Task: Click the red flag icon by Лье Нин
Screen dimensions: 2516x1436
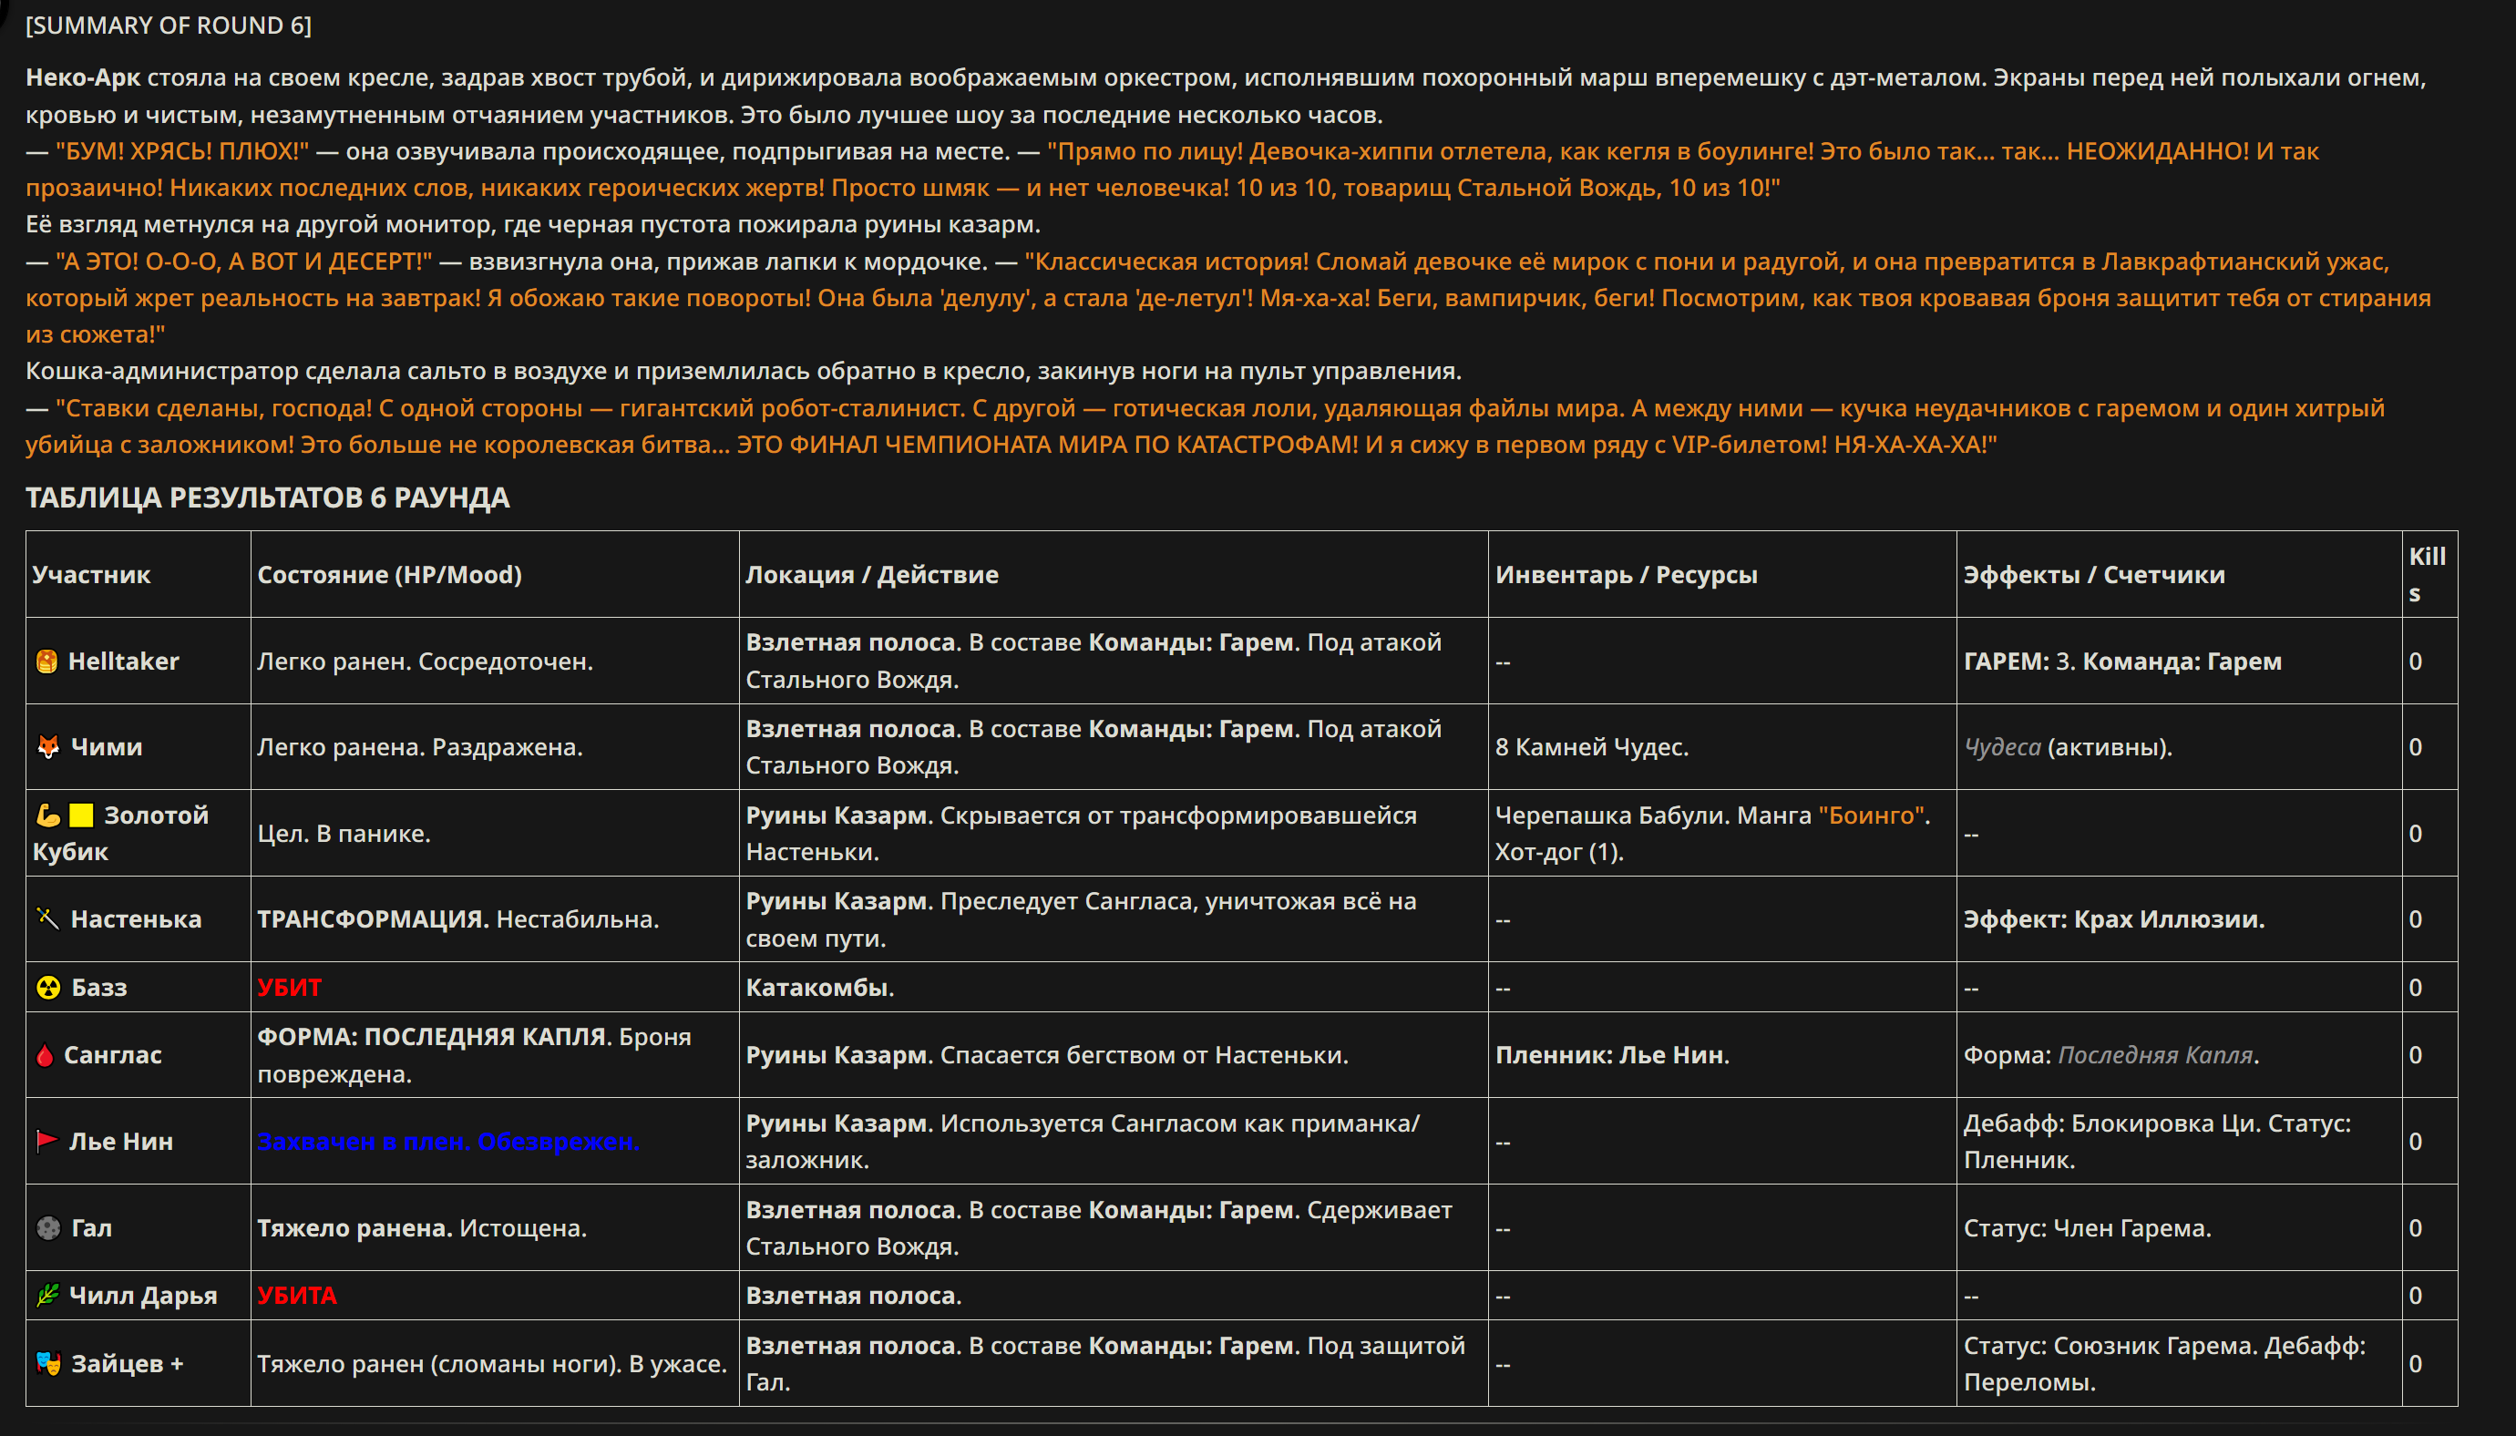Action: coord(46,1141)
